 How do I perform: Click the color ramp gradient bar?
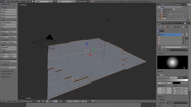coord(172,80)
